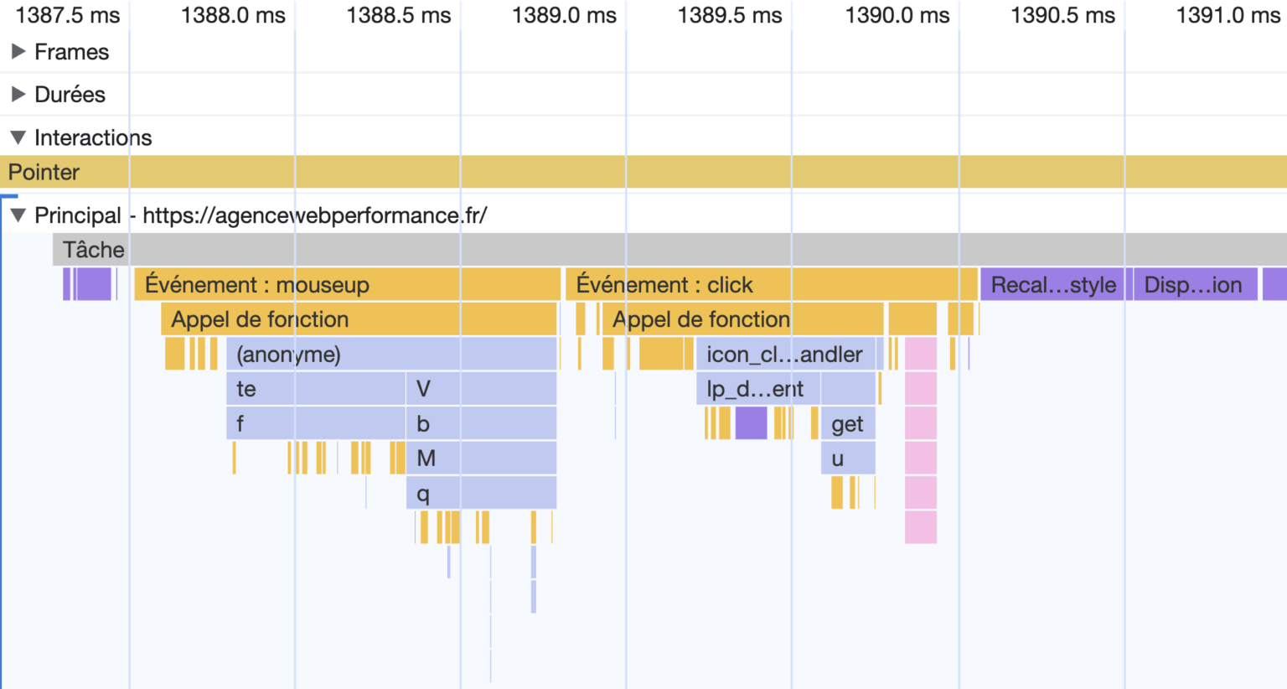
Task: Click the Frames track label
Action: [x=72, y=52]
